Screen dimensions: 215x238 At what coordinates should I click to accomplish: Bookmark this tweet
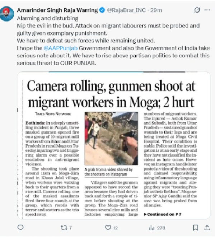(196, 228)
